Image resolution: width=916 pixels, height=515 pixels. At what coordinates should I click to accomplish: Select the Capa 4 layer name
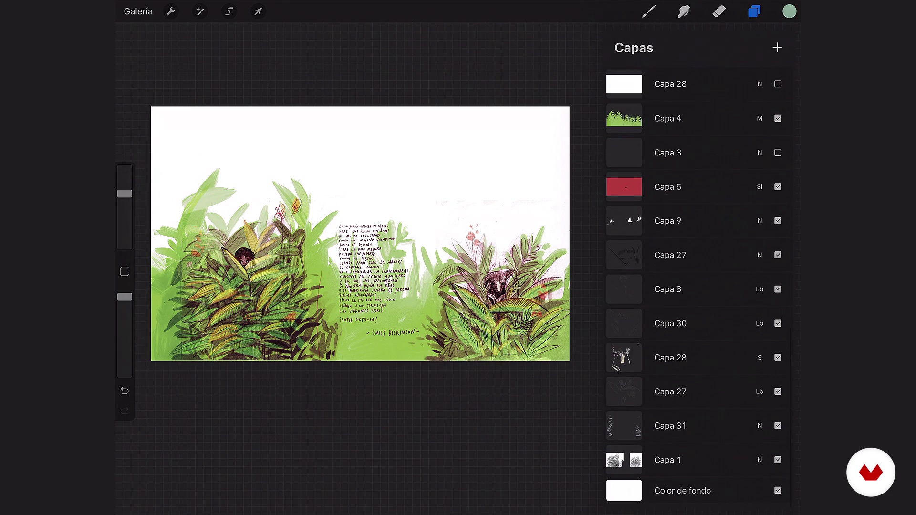pos(667,118)
